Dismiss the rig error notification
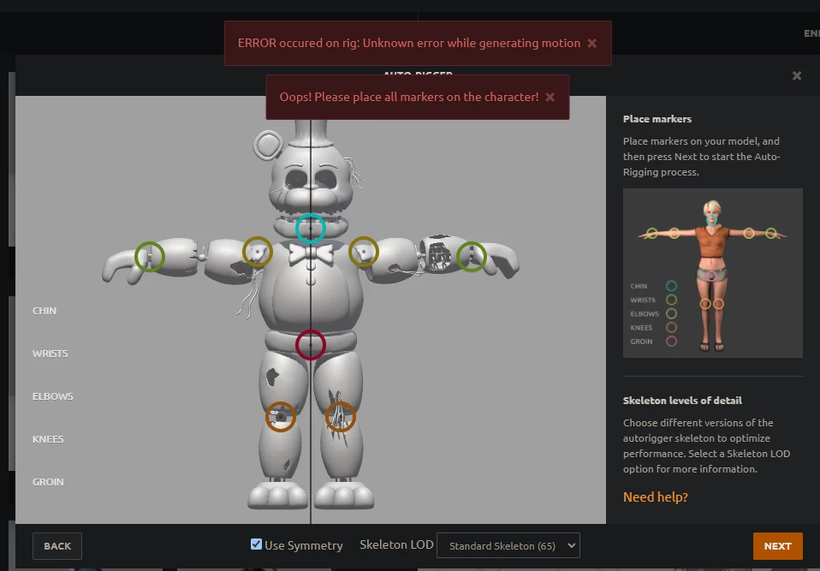Image resolution: width=820 pixels, height=571 pixels. coord(592,44)
